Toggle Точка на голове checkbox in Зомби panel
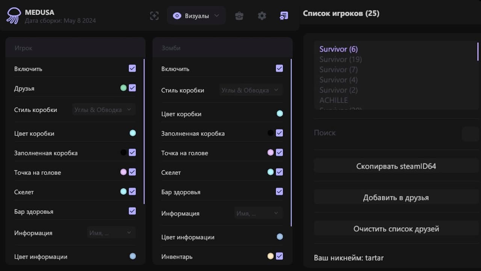The height and width of the screenshot is (271, 481). tap(279, 152)
